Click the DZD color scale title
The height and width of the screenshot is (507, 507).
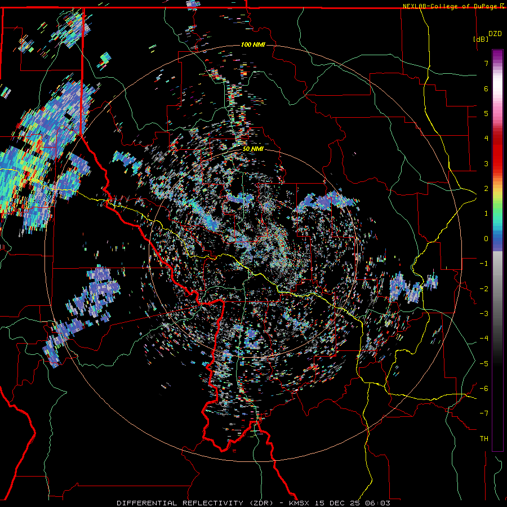tap(495, 34)
